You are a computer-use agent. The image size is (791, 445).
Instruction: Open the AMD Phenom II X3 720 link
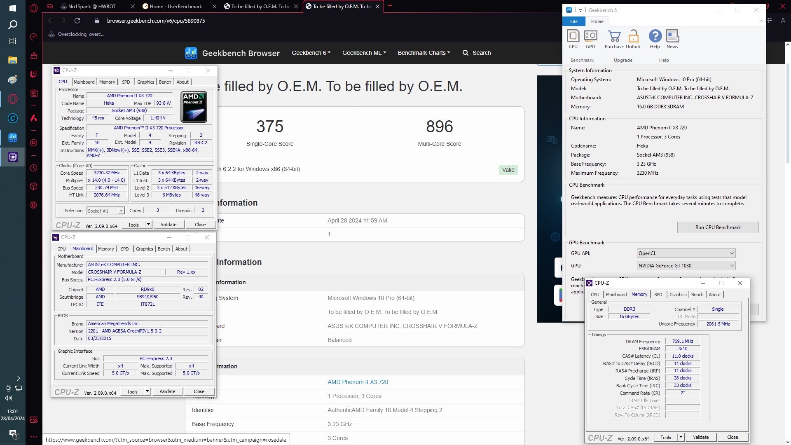358,382
